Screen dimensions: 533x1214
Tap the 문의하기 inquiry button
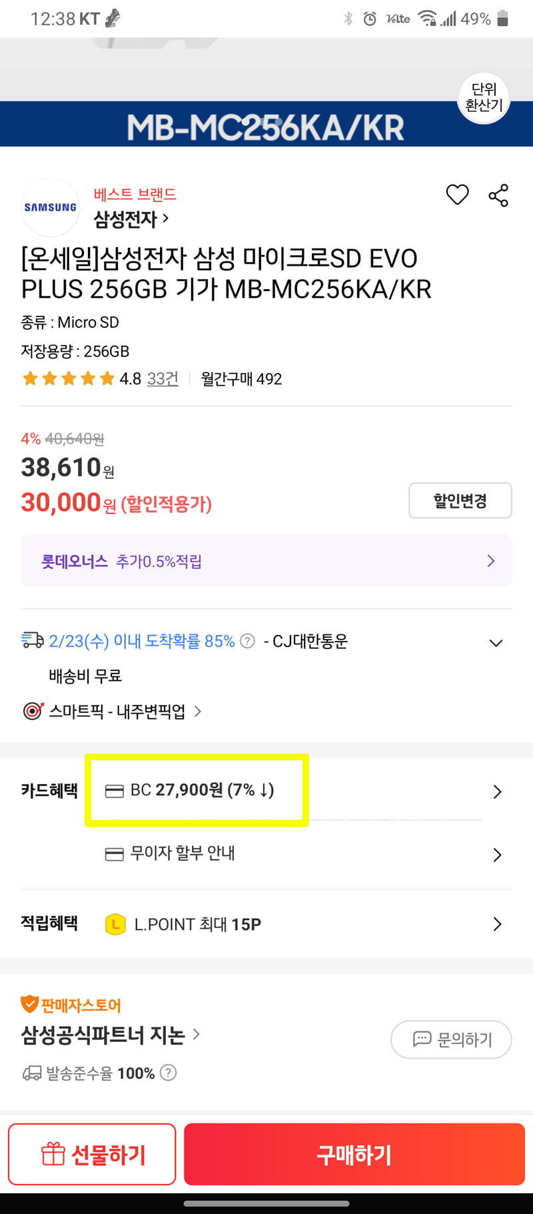coord(451,1039)
